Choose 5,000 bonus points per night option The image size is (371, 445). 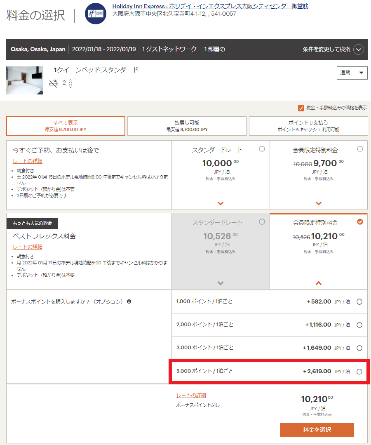point(359,372)
